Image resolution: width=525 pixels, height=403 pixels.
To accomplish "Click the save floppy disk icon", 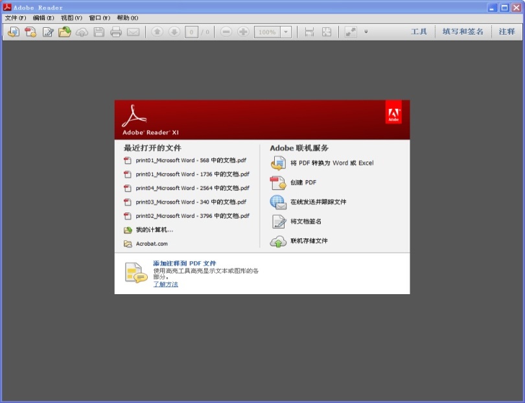I will pyautogui.click(x=99, y=32).
